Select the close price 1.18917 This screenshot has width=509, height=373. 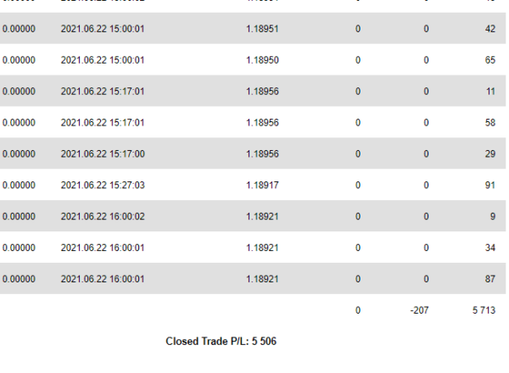[262, 185]
